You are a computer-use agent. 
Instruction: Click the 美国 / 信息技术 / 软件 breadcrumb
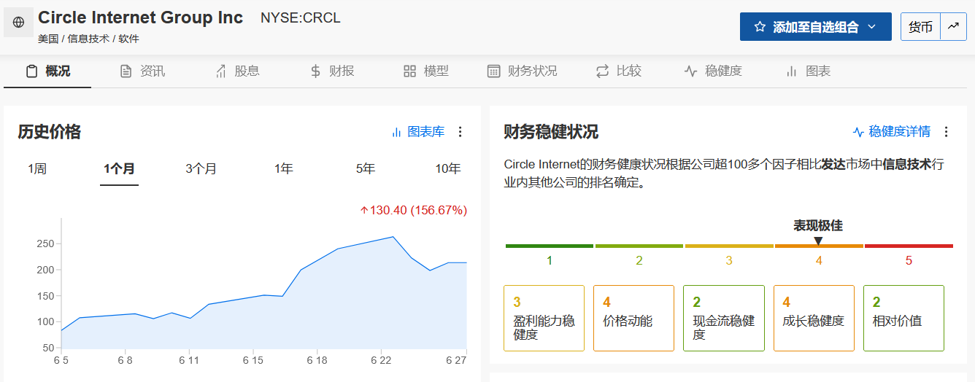(88, 39)
